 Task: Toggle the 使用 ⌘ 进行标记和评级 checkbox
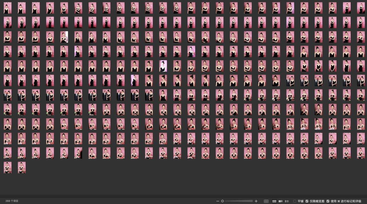[x=328, y=201]
